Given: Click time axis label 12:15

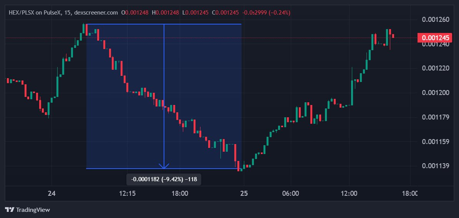Looking at the screenshot, I should 128,193.
